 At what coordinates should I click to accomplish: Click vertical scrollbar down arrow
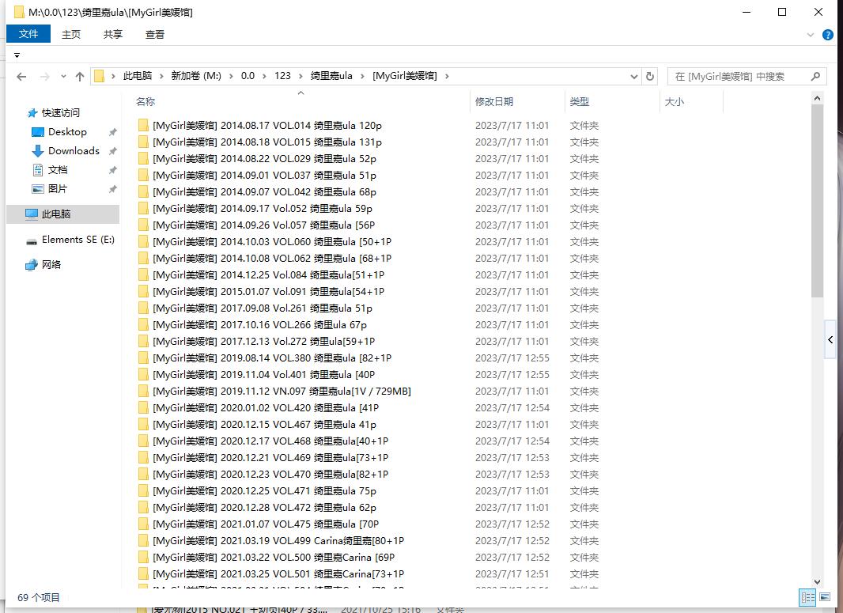817,582
